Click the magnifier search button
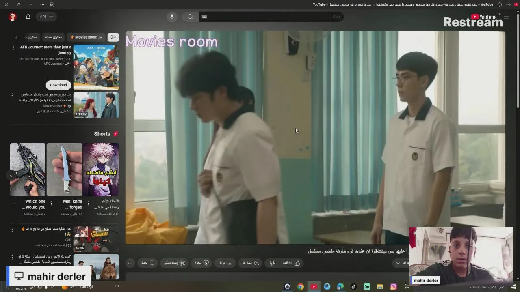 tap(190, 17)
